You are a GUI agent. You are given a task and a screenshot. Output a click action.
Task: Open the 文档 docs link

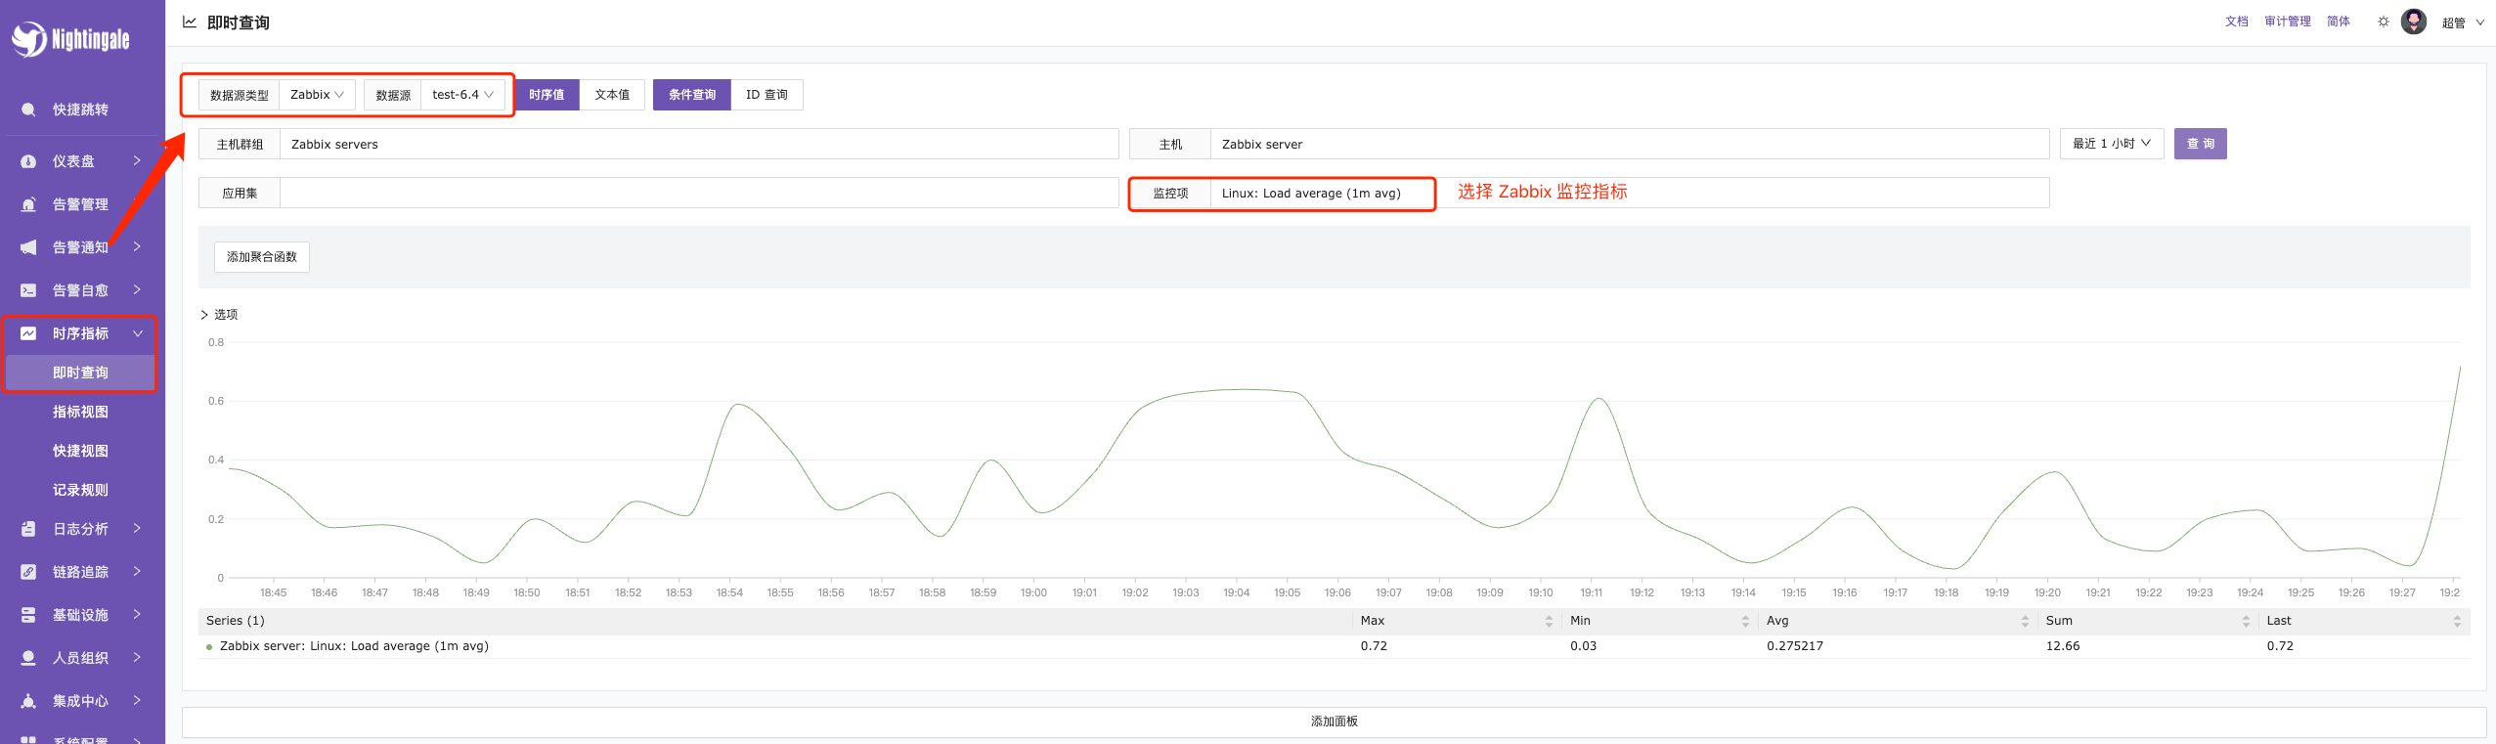coord(2237,22)
